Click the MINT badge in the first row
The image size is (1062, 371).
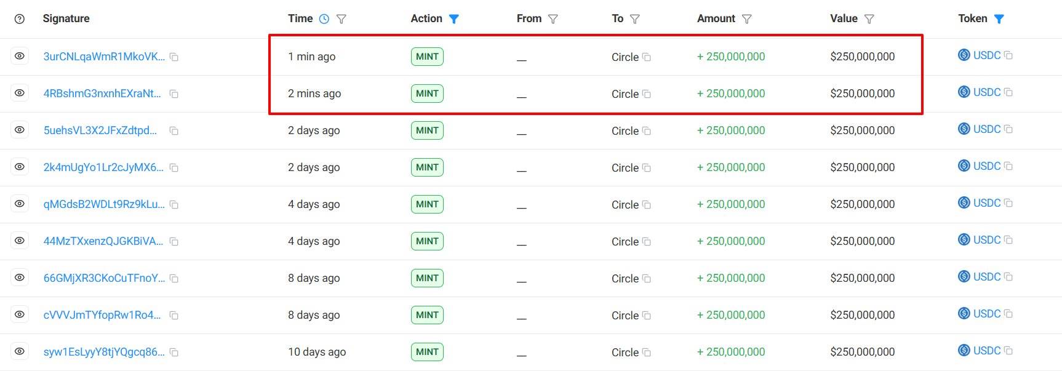pos(427,57)
